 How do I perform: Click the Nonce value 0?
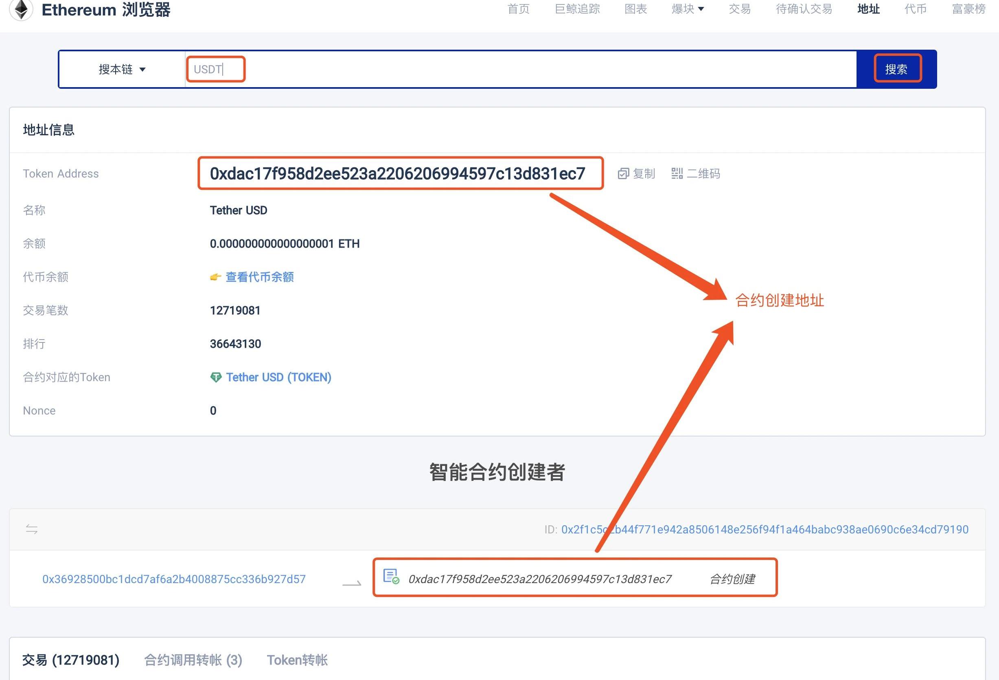coord(213,411)
